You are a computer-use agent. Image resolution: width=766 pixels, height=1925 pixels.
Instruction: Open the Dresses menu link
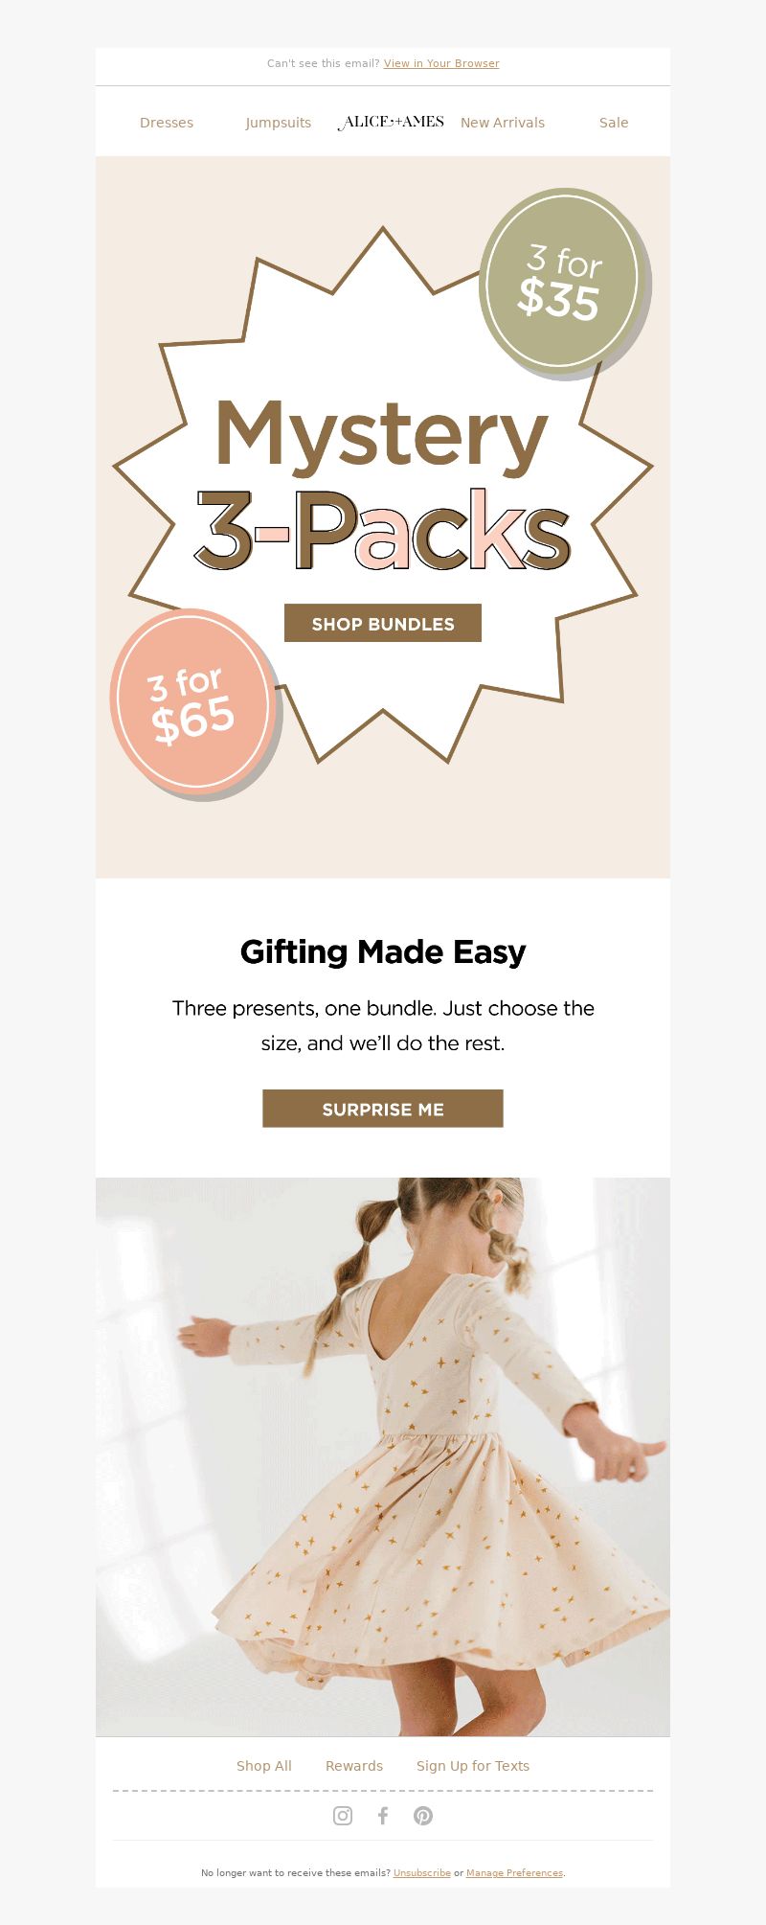click(167, 123)
